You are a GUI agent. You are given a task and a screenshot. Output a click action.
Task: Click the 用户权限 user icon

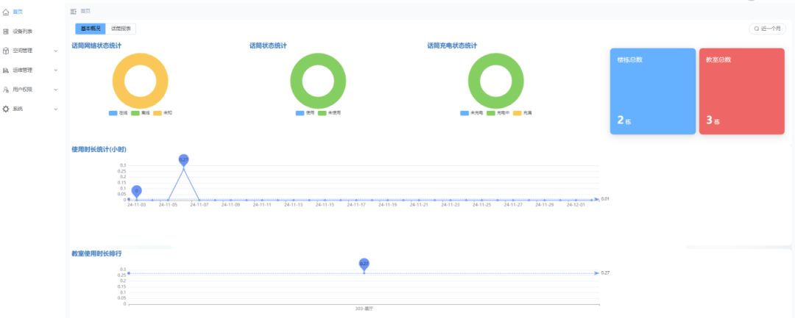click(x=6, y=90)
